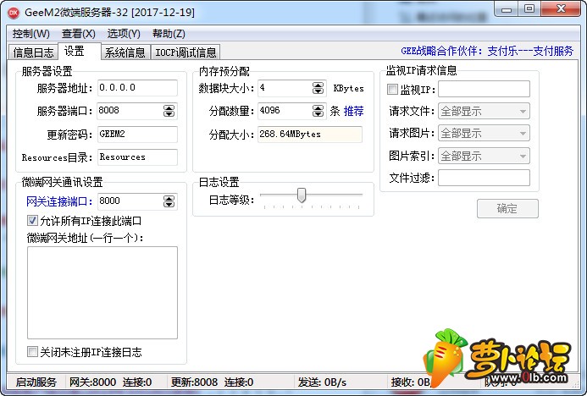Open the 选项(Y) menu
Screen dimensions: 587x396
124,34
